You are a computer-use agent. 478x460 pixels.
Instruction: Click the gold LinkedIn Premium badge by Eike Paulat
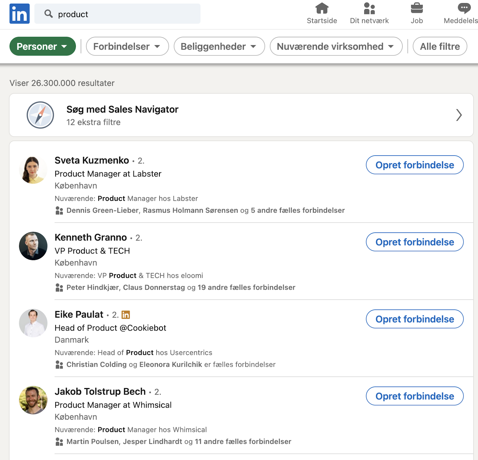point(126,315)
